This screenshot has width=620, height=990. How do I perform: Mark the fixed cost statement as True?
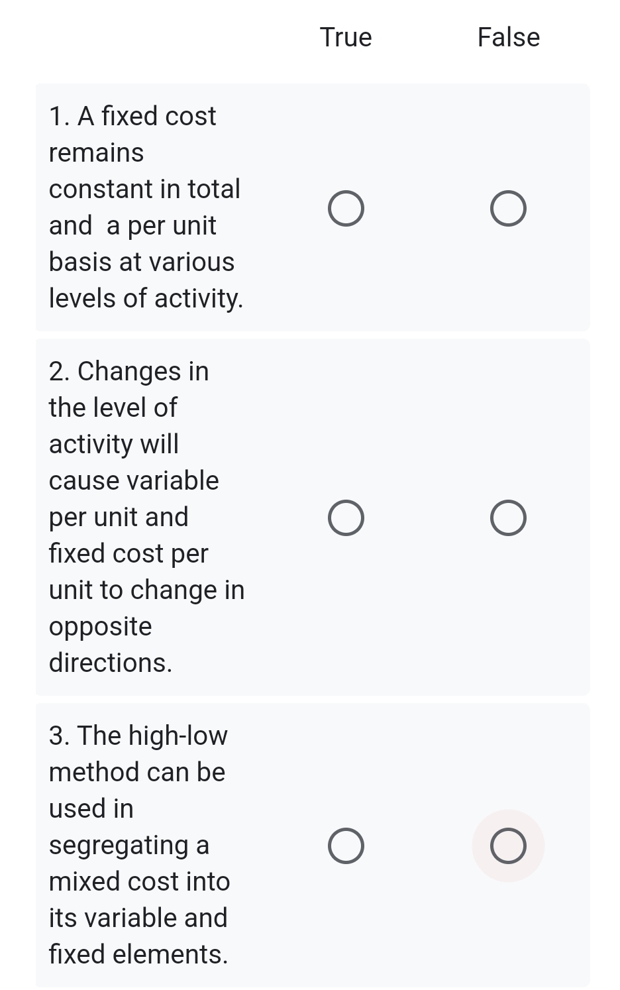coord(346,209)
